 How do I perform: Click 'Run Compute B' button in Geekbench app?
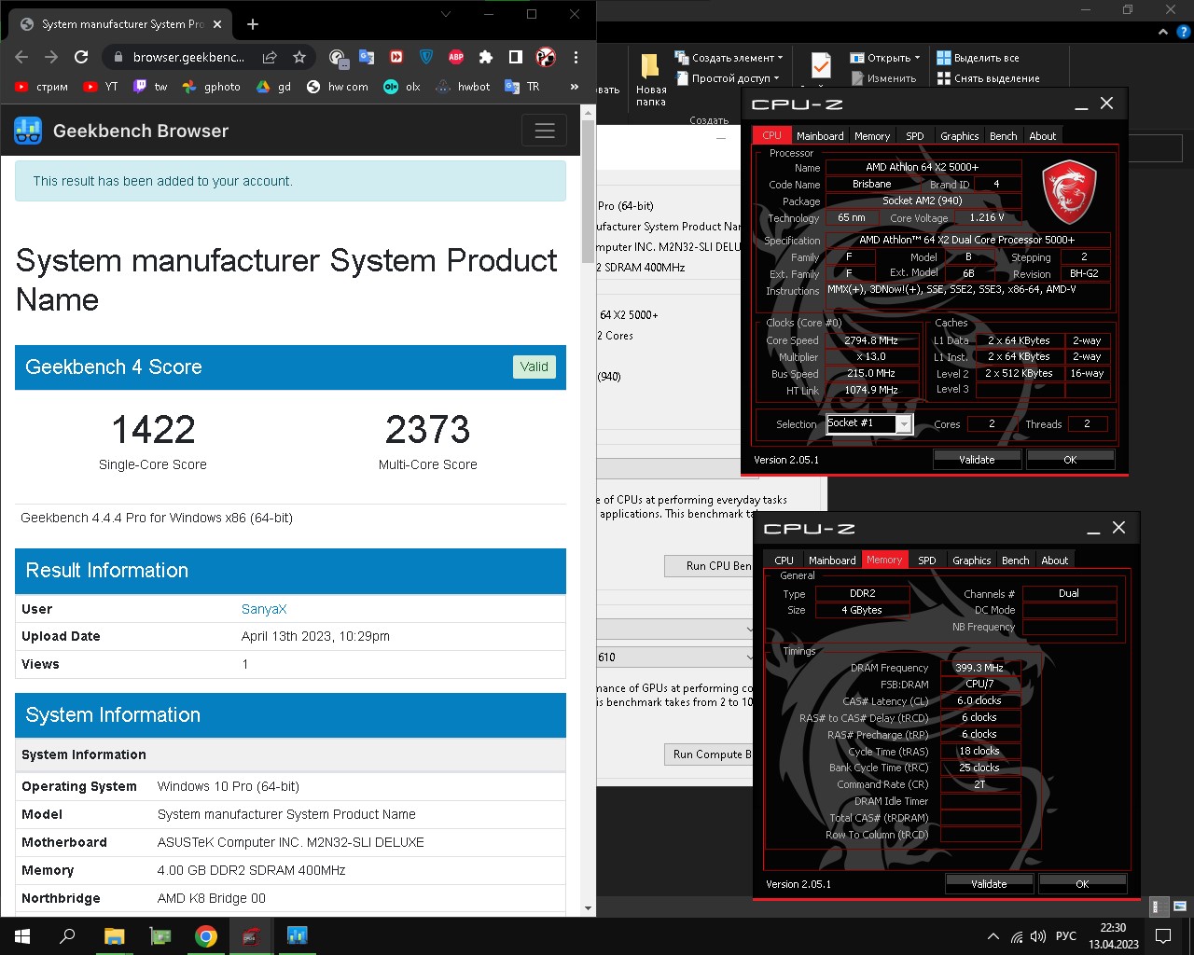click(708, 754)
